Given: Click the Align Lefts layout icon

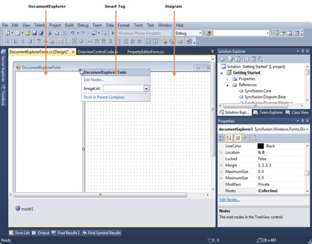Looking at the screenshot, I should (x=16, y=41).
